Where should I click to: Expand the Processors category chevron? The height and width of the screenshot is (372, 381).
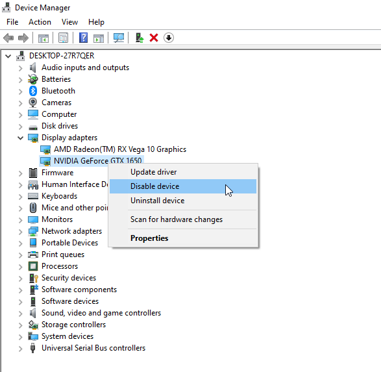pos(20,267)
